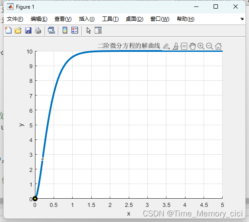This screenshot has height=222, width=249.
Task: Choose the Zoom In magnifier
Action: click(201, 46)
